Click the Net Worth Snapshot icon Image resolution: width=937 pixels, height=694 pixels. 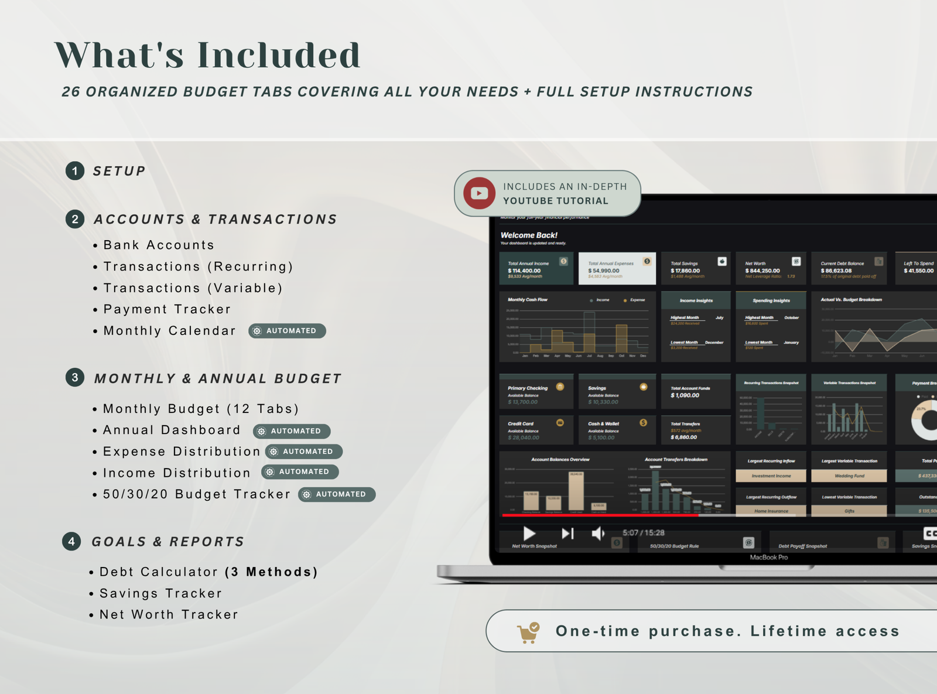point(617,543)
